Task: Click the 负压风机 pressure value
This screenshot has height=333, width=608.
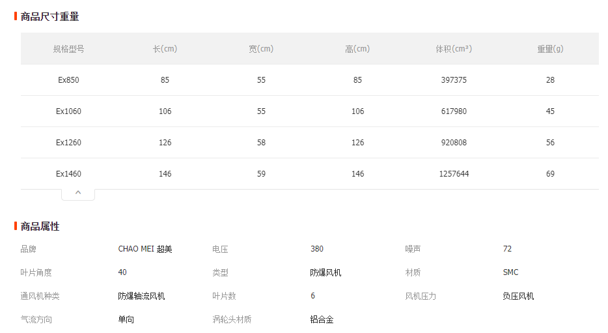Action: tap(518, 296)
